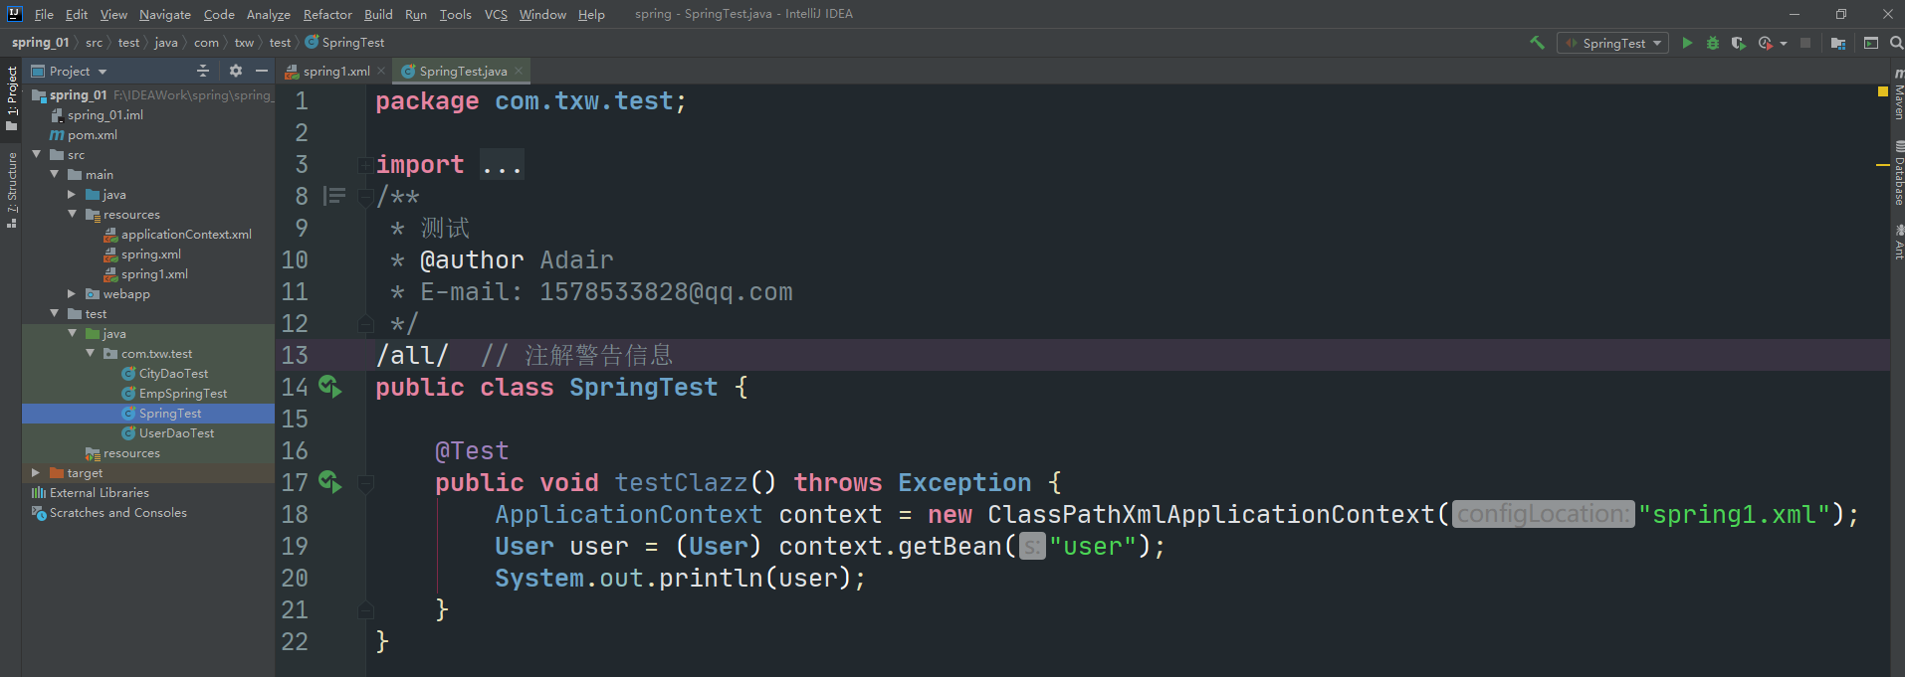This screenshot has width=1905, height=677.
Task: Open the Navigate menu
Action: [165, 14]
